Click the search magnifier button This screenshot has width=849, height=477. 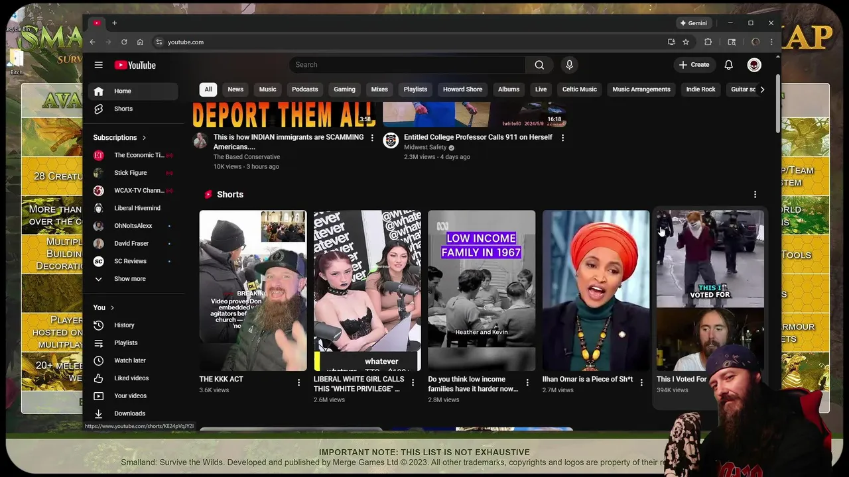click(x=539, y=65)
